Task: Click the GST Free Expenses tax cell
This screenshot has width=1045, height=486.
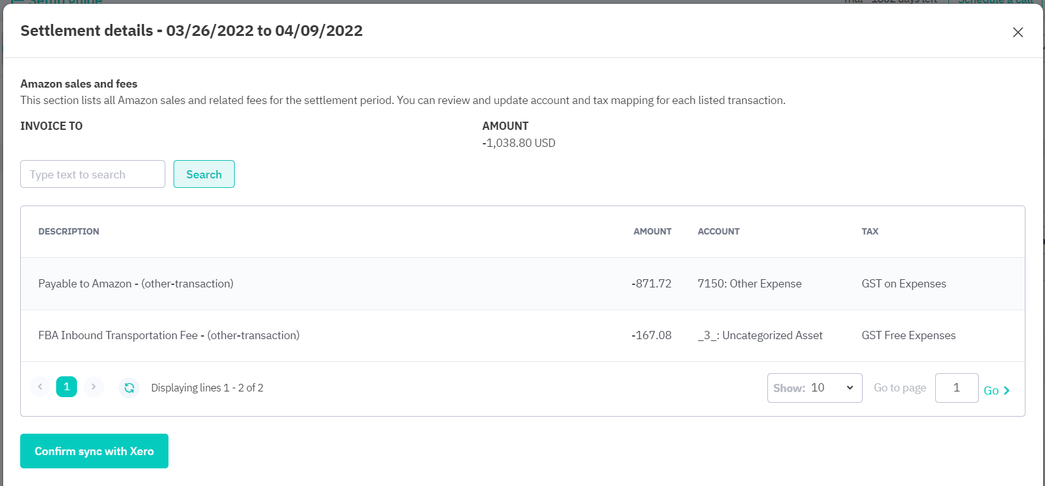Action: coord(908,335)
